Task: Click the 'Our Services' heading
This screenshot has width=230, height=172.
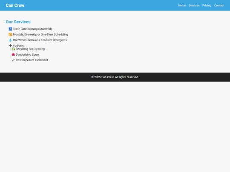Action: pos(18,22)
